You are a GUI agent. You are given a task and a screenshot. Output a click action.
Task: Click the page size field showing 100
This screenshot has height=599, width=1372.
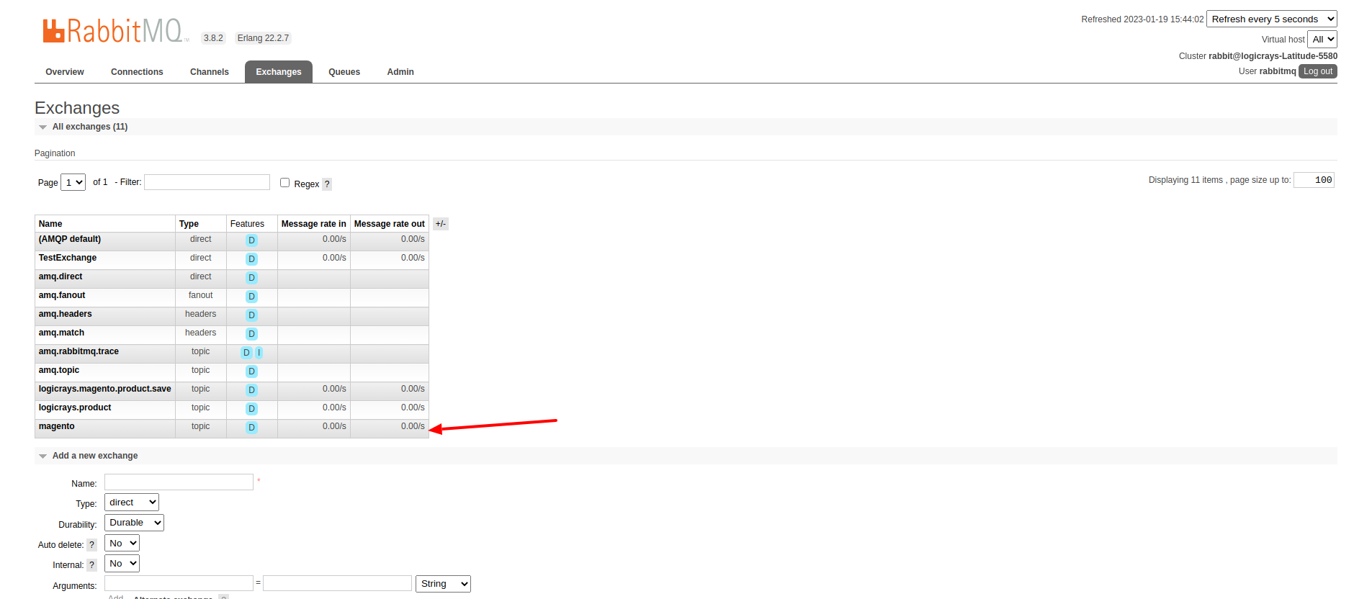pos(1314,180)
